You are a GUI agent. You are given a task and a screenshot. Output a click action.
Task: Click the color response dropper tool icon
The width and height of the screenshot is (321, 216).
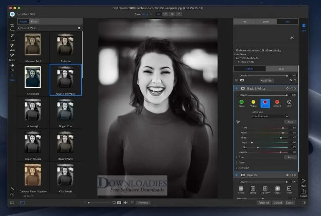(238, 122)
